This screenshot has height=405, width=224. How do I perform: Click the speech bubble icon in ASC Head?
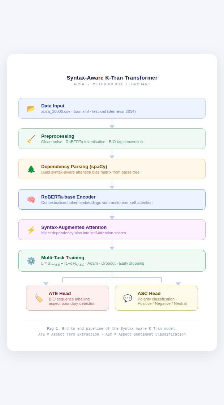128,298
